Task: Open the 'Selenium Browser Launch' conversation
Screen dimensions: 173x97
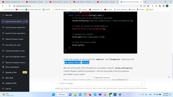Action: [x=15, y=39]
